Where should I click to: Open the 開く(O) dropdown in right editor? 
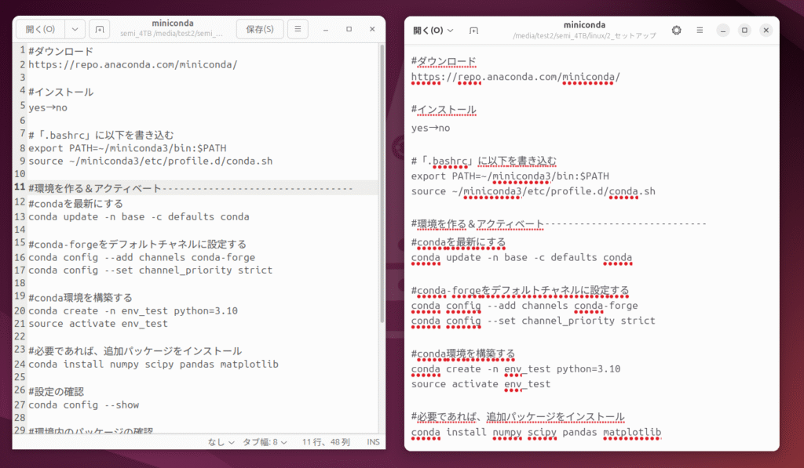click(x=433, y=31)
